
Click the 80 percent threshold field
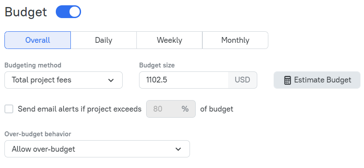[x=171, y=109]
